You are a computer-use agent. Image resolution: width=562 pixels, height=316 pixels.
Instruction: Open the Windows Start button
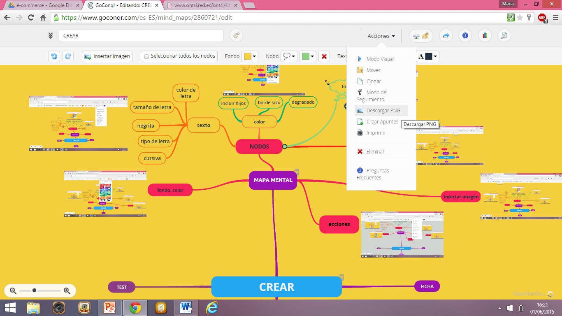tap(10, 308)
